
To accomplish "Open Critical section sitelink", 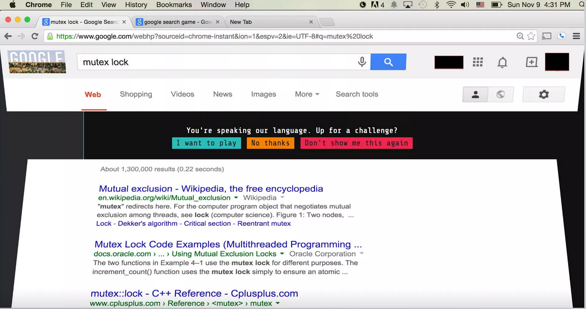I will click(x=208, y=223).
